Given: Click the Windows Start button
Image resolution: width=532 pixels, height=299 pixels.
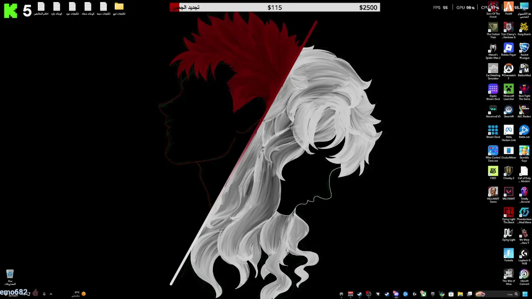Looking at the screenshot, I should tap(525, 294).
